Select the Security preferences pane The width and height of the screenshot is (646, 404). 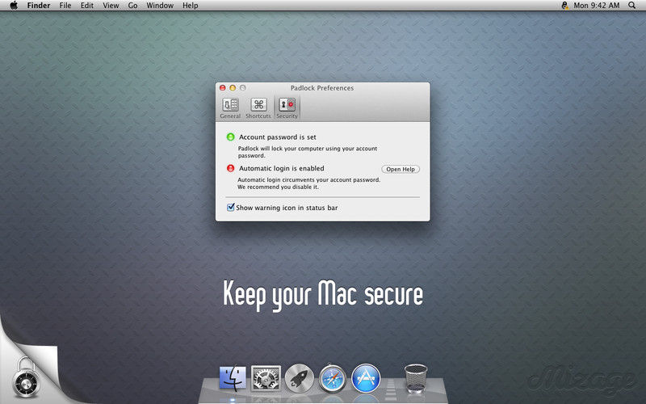pyautogui.click(x=287, y=108)
